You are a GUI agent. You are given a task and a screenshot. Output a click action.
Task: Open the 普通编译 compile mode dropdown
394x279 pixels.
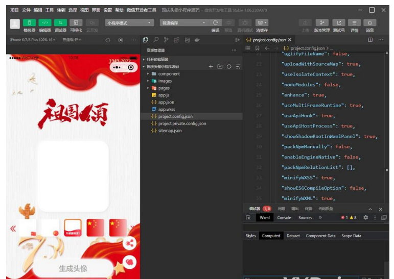(183, 23)
